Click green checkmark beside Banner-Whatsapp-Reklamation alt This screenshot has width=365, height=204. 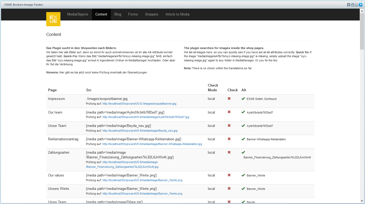point(243,139)
